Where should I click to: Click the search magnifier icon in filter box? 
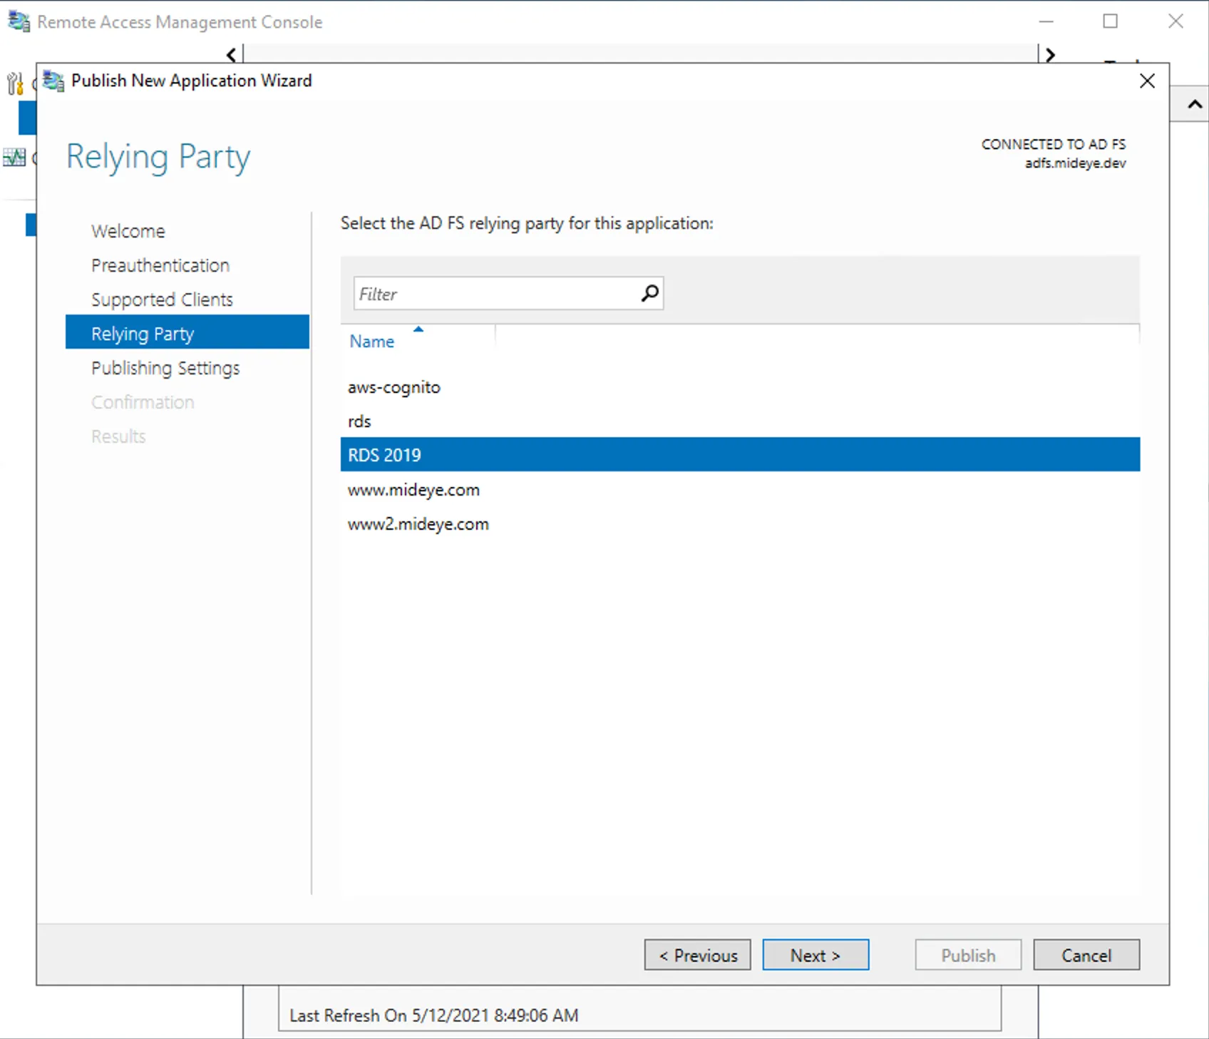[649, 293]
